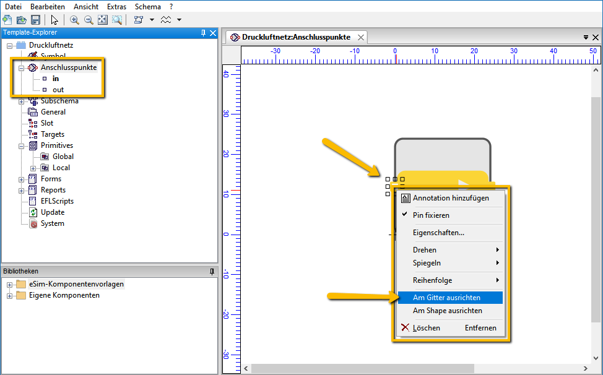Select the wavy line style tool
The width and height of the screenshot is (603, 375).
[x=166, y=20]
